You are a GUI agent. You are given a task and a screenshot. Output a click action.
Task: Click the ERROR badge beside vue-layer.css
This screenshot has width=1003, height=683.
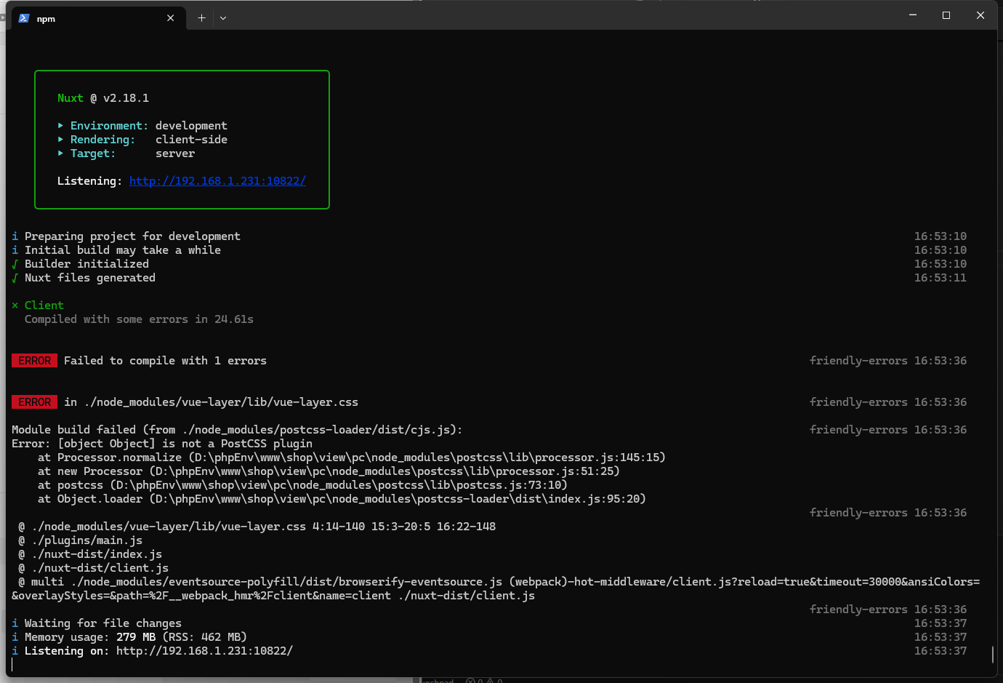pyautogui.click(x=34, y=402)
